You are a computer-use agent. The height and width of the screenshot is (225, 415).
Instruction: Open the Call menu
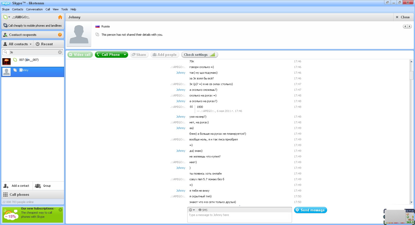[48, 9]
